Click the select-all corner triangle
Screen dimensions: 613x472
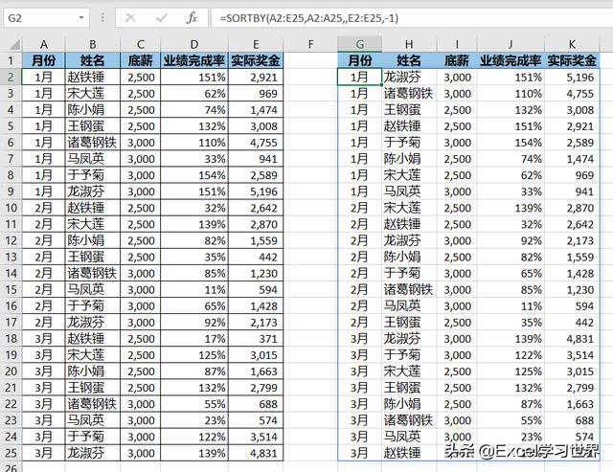tap(14, 45)
